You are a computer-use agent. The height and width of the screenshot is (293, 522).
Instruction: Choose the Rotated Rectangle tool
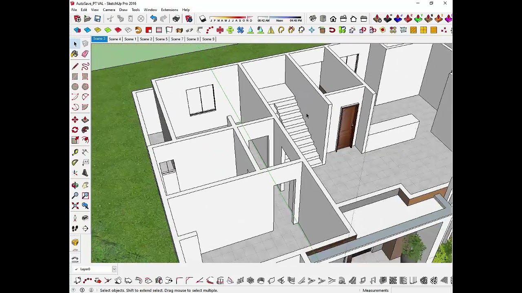(x=85, y=77)
